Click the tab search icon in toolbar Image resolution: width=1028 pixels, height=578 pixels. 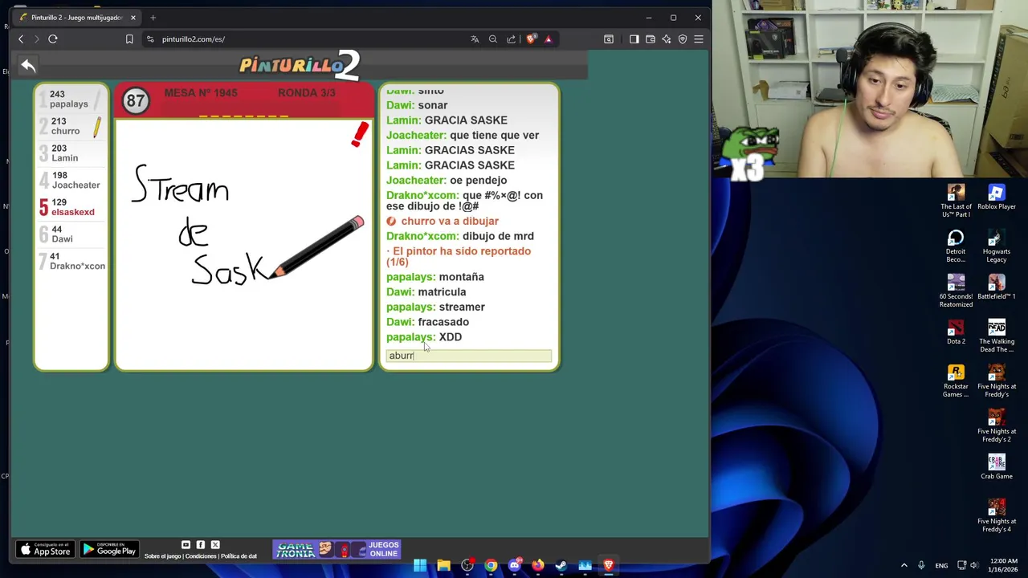tap(609, 39)
